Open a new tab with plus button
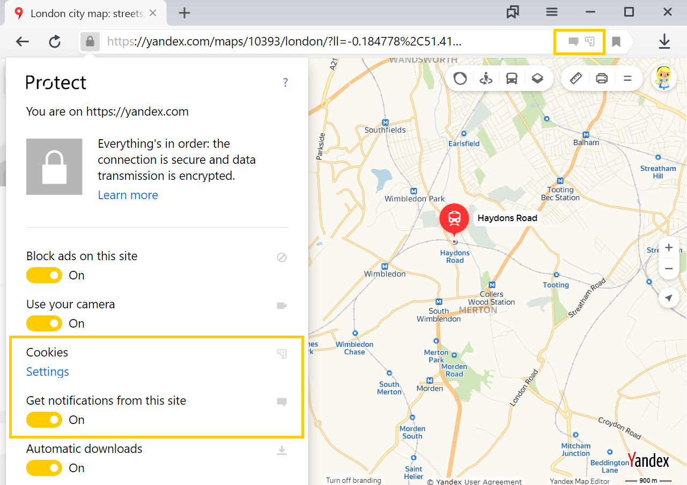The image size is (687, 485). coord(184,13)
